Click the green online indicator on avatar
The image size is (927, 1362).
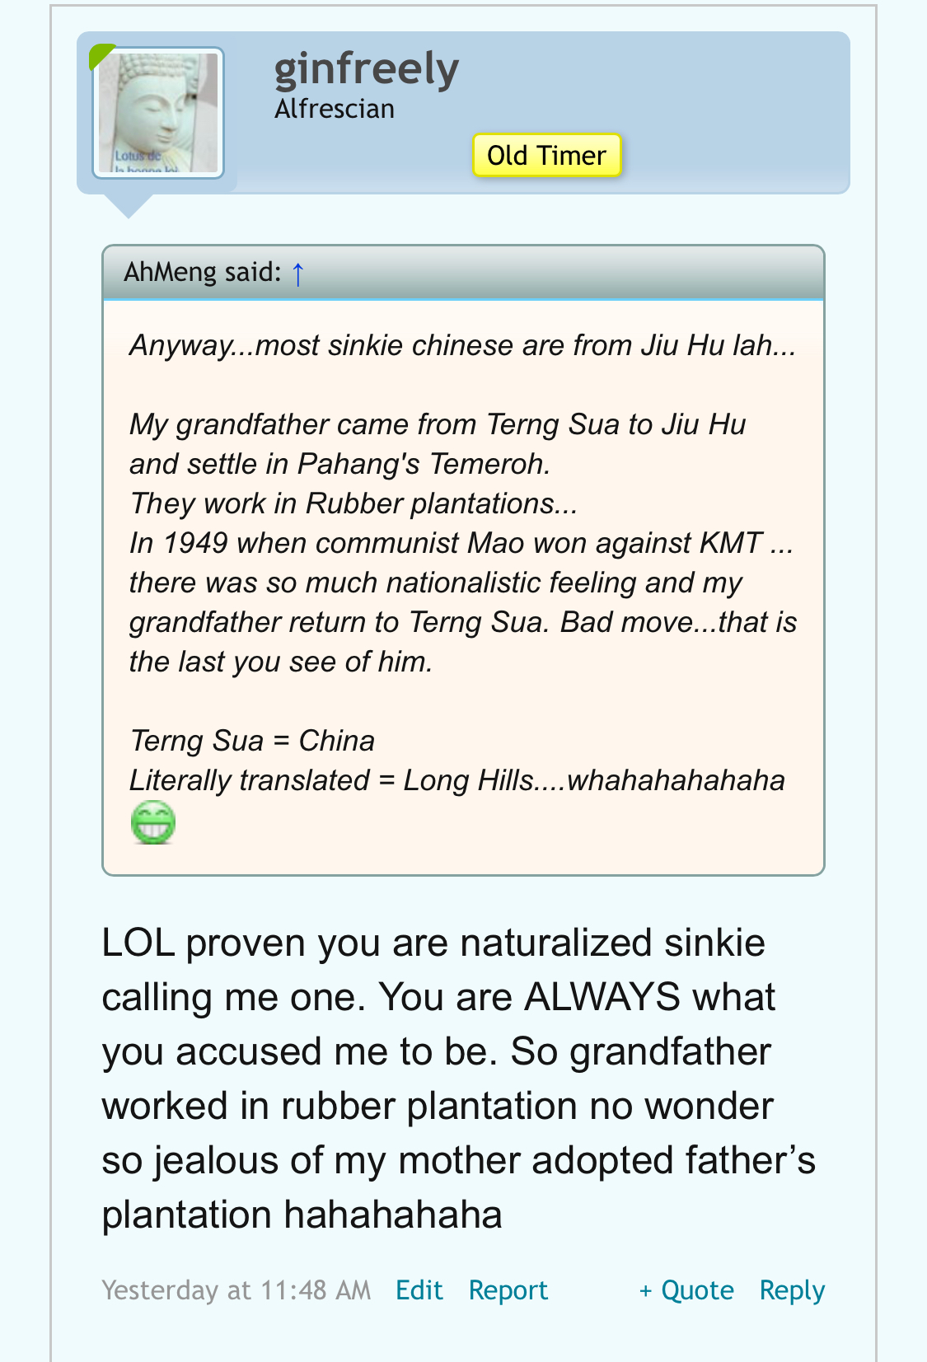point(100,55)
